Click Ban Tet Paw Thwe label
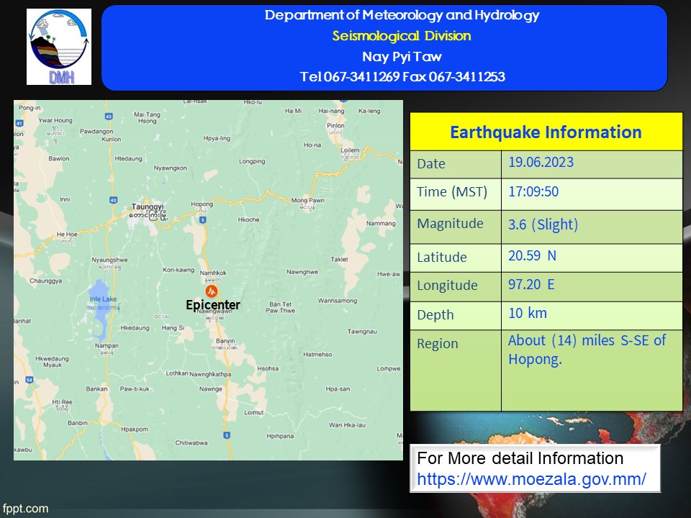This screenshot has width=691, height=518. (x=280, y=307)
